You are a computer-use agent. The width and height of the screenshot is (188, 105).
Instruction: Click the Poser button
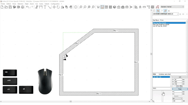tap(180, 89)
